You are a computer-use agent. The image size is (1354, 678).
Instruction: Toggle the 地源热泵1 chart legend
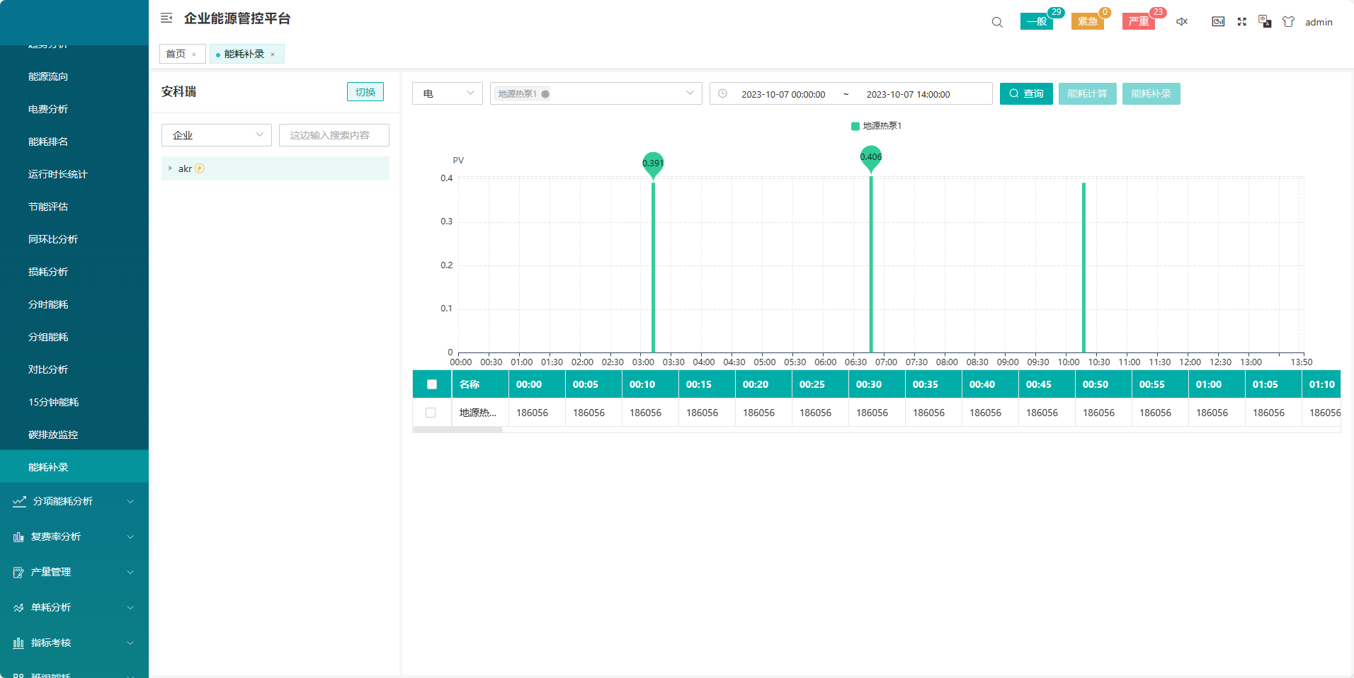coord(876,126)
